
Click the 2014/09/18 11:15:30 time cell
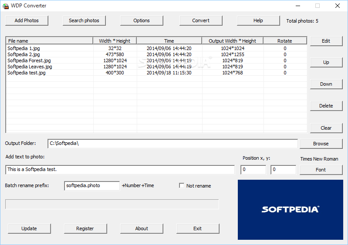point(169,73)
